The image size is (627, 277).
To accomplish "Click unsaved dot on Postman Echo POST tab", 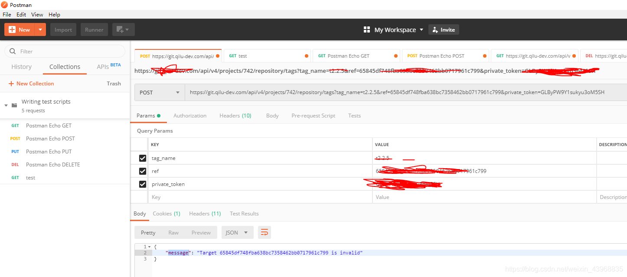I will tap(485, 56).
